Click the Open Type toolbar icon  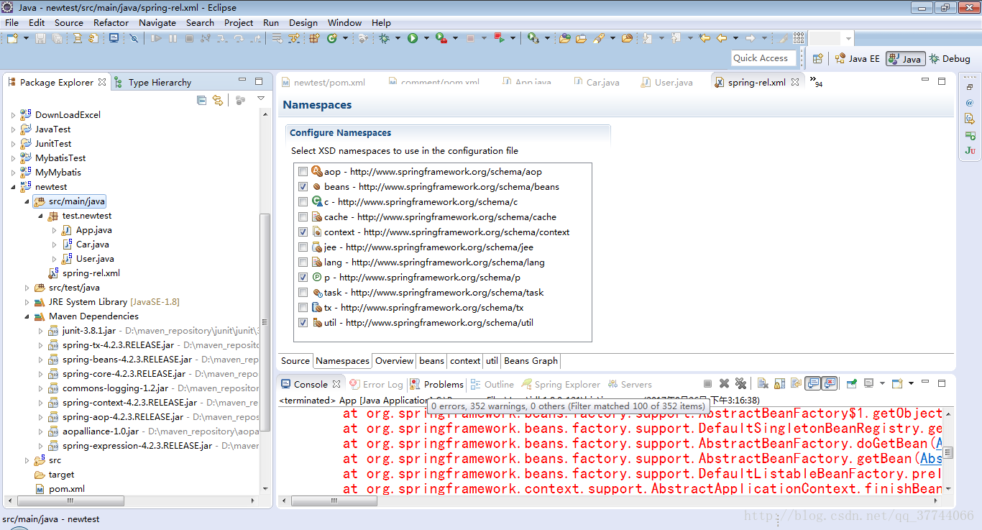pos(564,38)
